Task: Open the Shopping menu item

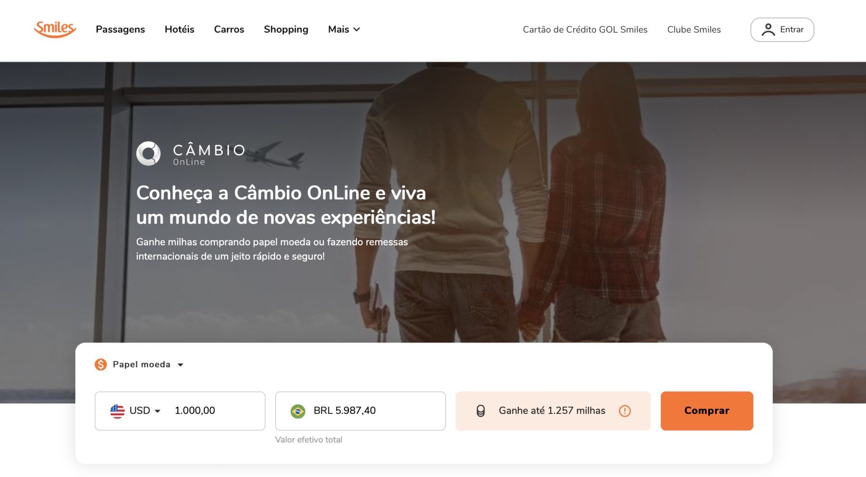Action: pyautogui.click(x=286, y=30)
